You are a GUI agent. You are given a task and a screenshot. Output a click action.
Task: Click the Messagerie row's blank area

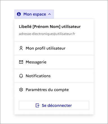tap(70, 62)
